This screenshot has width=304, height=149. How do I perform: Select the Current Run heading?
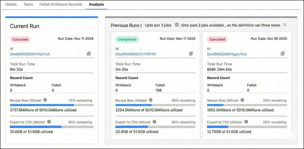click(25, 26)
